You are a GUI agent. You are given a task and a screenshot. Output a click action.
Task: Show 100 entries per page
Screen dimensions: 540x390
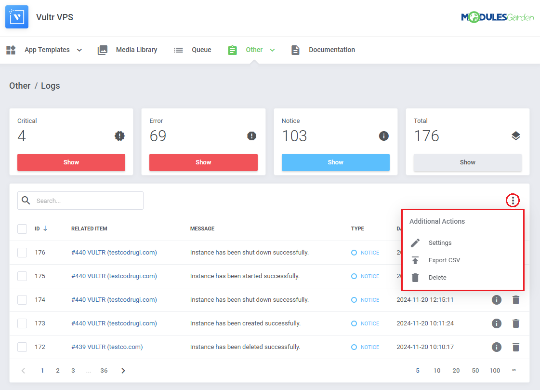[495, 371]
